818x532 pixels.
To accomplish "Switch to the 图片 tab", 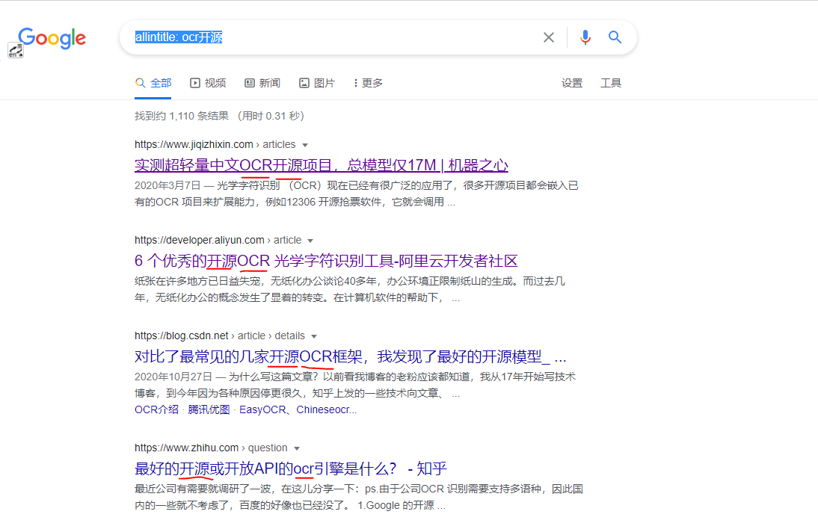I will tap(317, 83).
